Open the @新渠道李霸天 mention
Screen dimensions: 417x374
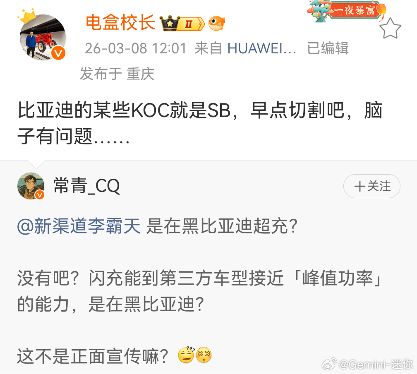pyautogui.click(x=79, y=226)
